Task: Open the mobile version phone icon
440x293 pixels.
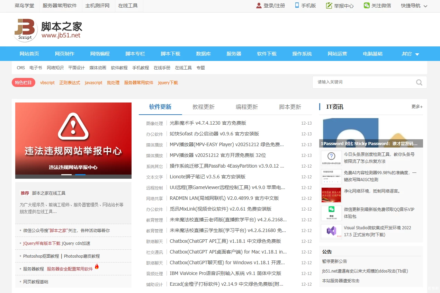Action: pos(297,6)
